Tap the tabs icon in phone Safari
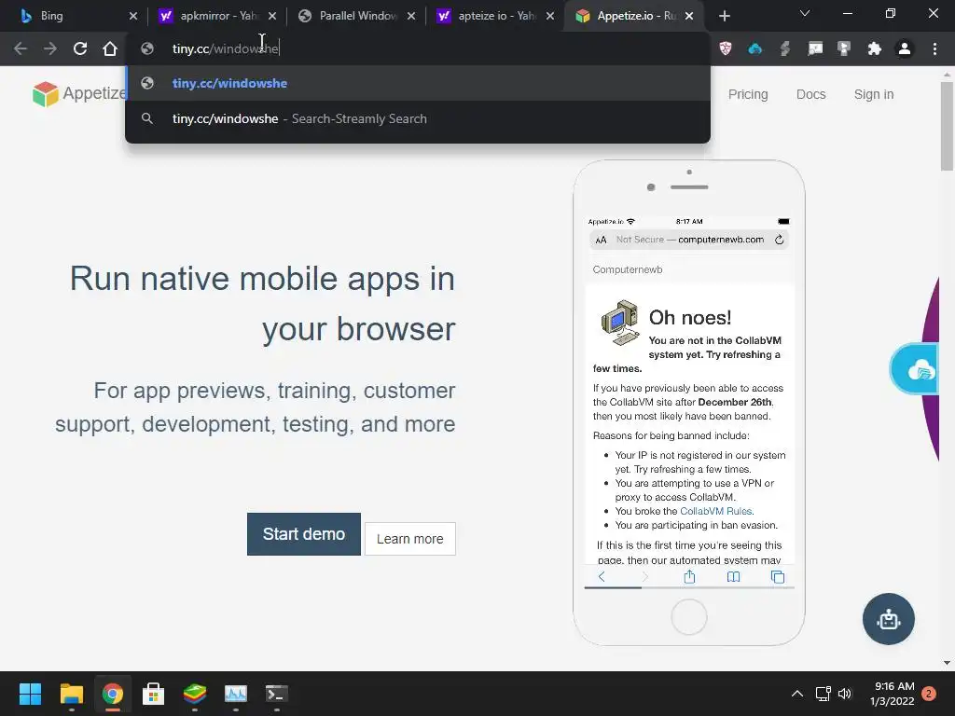Viewport: 955px width, 716px height. click(778, 576)
